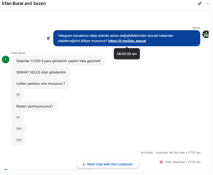Image resolution: width=213 pixels, height=175 pixels.
Task: Click the 06:50:09 am timestamp tooltip
Action: [127, 54]
